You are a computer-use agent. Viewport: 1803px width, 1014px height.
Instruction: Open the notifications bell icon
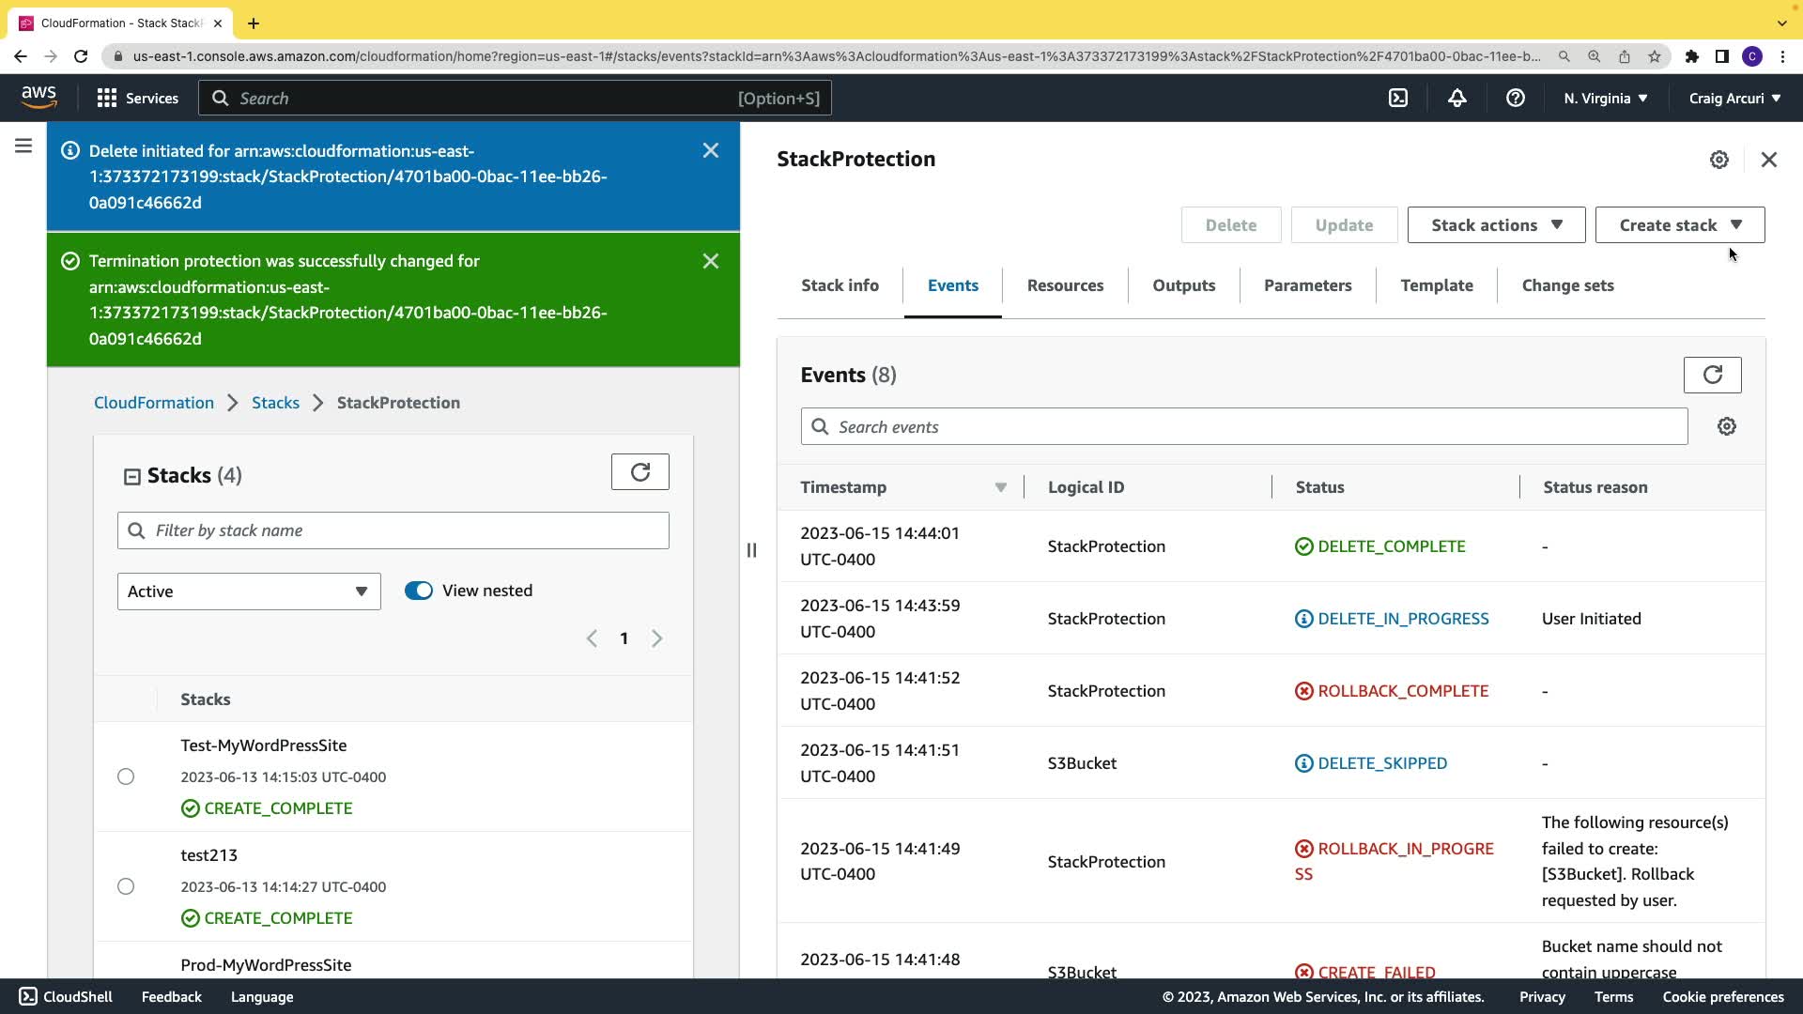(x=1456, y=98)
